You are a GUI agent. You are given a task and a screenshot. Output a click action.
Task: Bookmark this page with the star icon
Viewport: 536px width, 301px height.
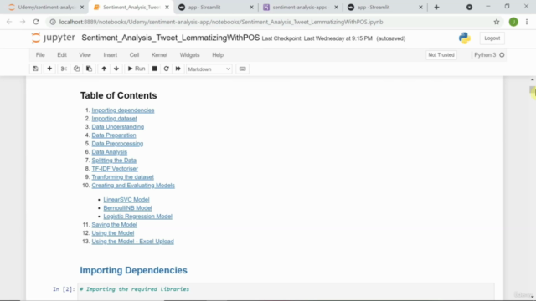[x=497, y=22]
